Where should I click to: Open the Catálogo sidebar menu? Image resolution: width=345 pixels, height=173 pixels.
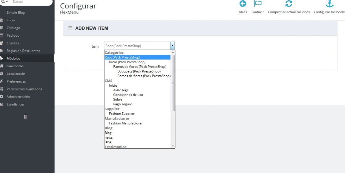(x=13, y=28)
